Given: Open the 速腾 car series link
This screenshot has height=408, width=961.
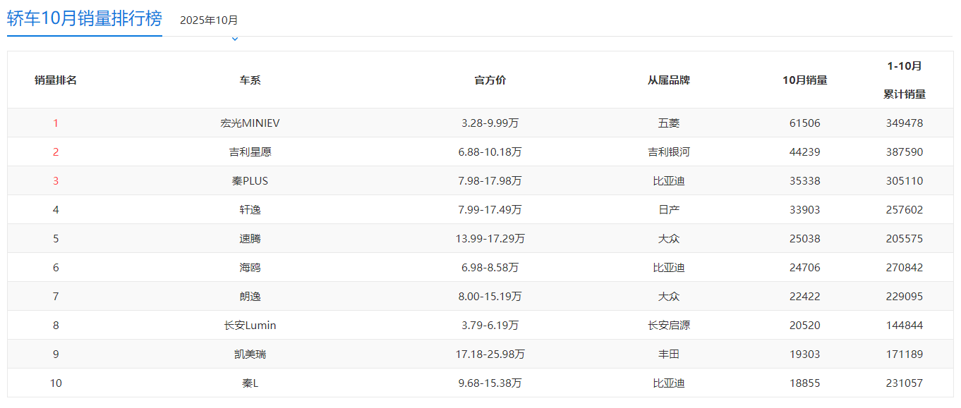Looking at the screenshot, I should coord(250,239).
